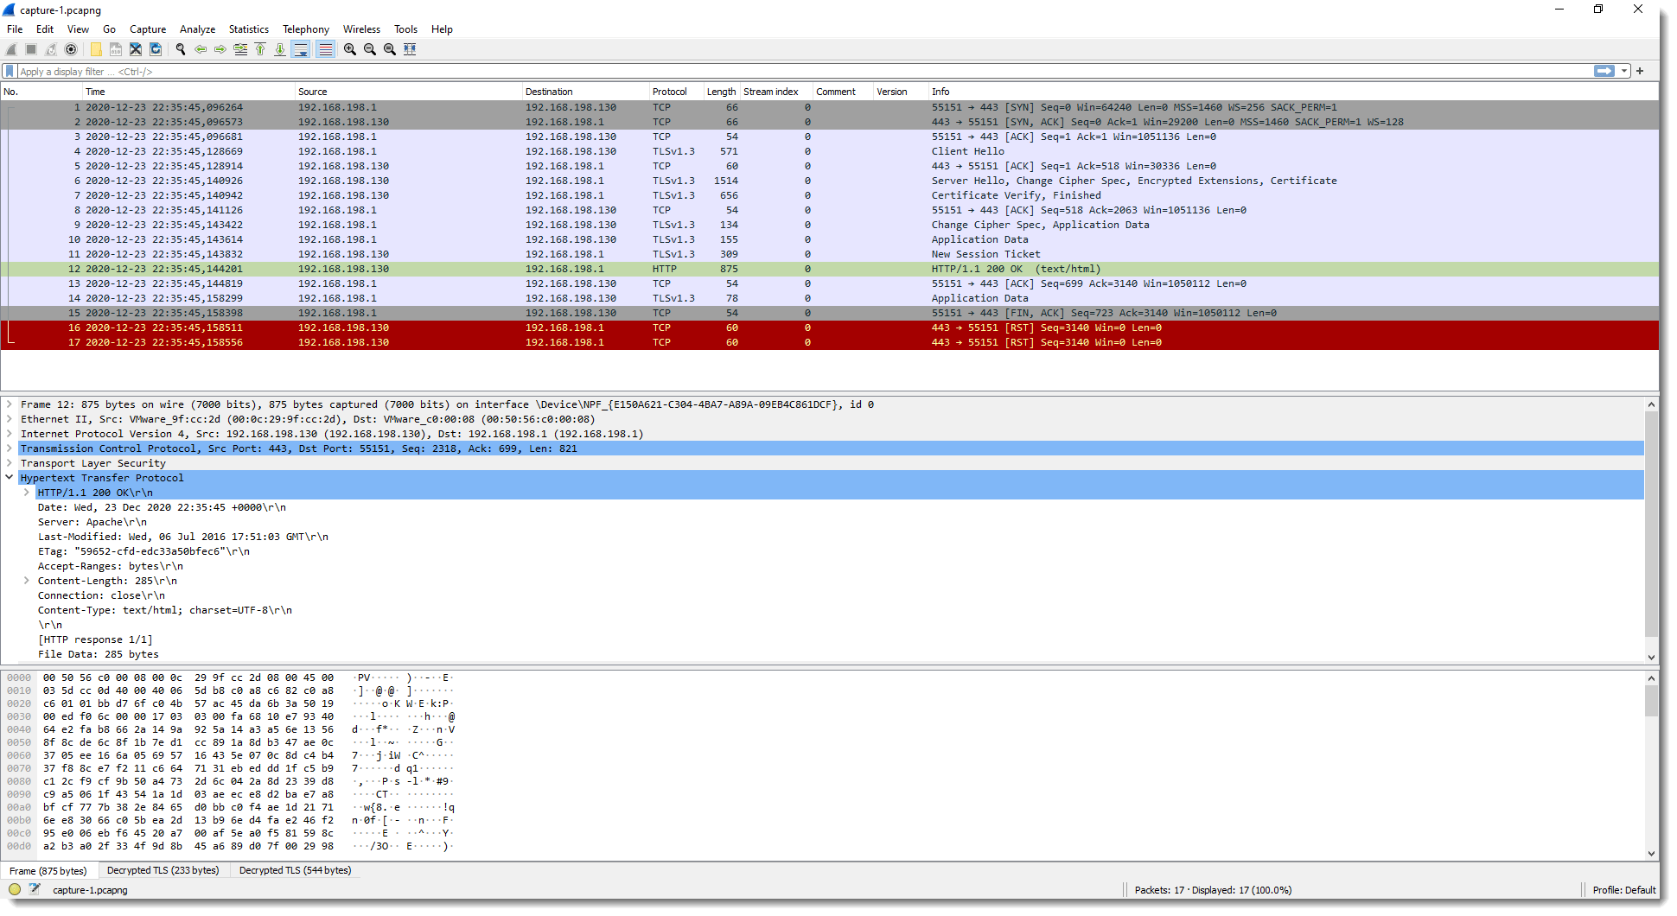Screen dimensions: 1677x916
Task: Open the display filter bookmark dropdown
Action: coord(9,71)
